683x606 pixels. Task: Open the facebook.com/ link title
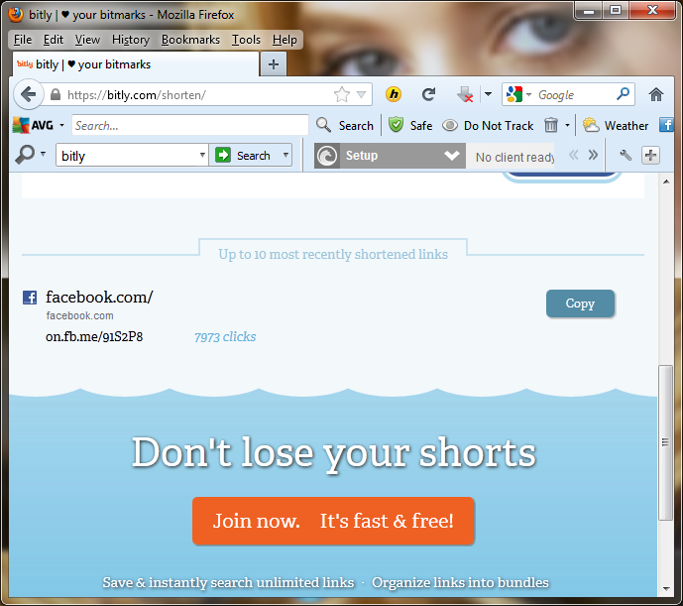point(99,297)
